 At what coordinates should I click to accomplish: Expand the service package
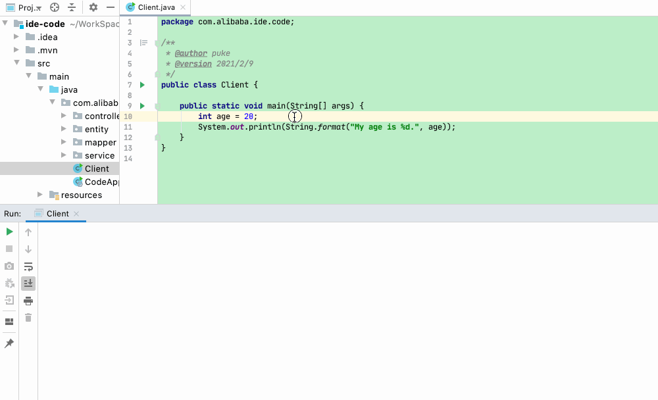tap(64, 155)
